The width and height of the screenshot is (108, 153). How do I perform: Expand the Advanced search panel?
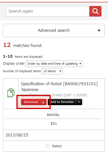[54, 30]
